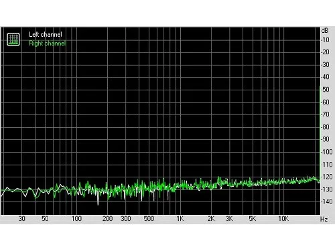The image size is (335, 251).
Task: Click the -50 dB axis label
Action: click(x=326, y=90)
